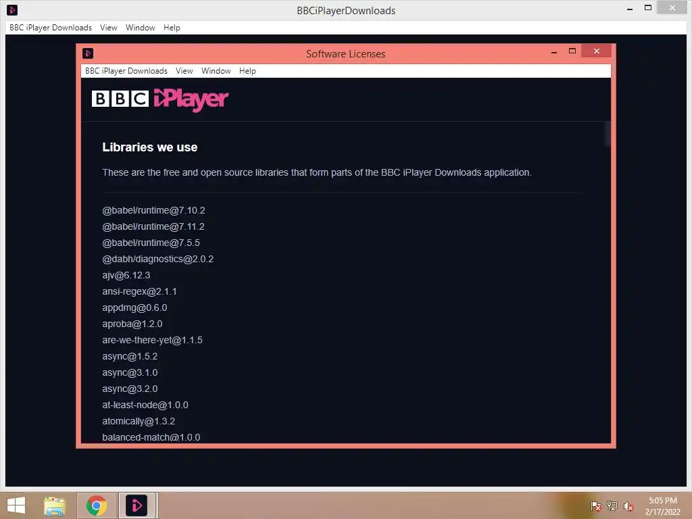Minimize the Software Licenses window

(x=554, y=51)
